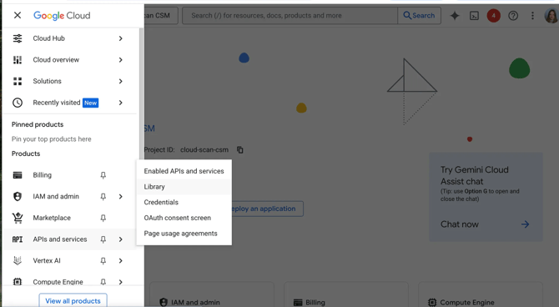Click the API icon for APIs and services

coord(18,239)
